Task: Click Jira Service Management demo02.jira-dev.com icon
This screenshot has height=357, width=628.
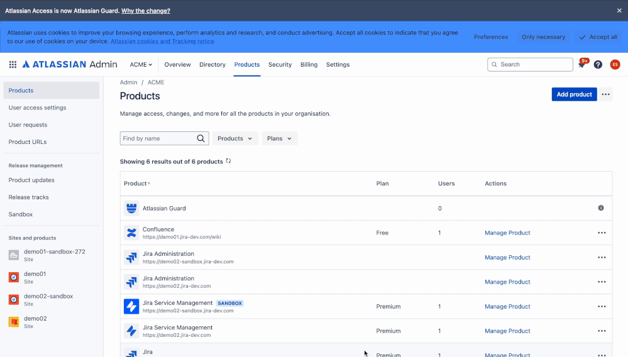Action: click(x=131, y=331)
